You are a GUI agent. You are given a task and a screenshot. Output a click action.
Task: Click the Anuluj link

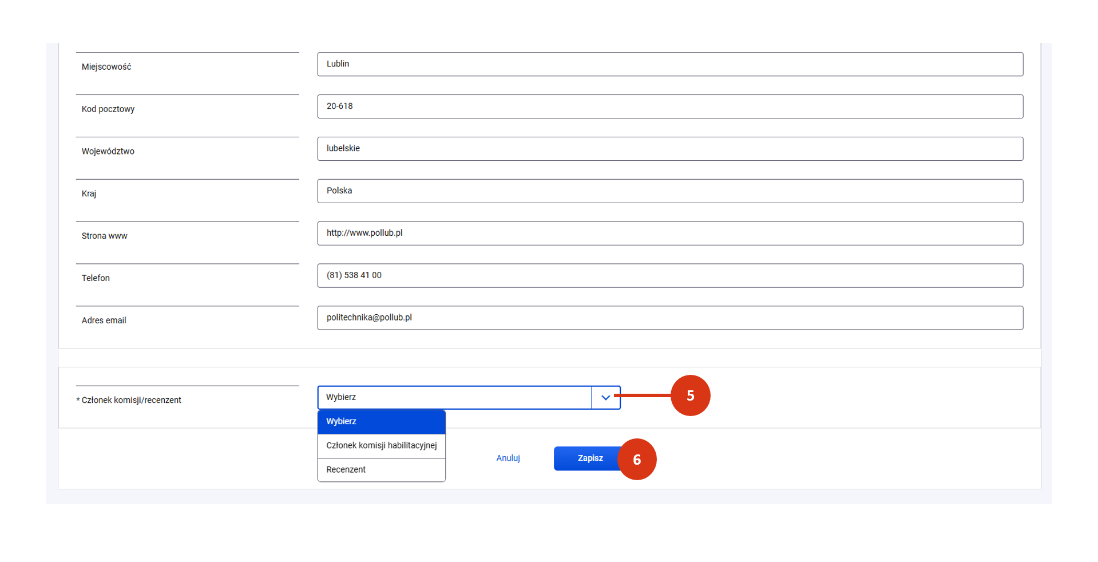coord(508,458)
